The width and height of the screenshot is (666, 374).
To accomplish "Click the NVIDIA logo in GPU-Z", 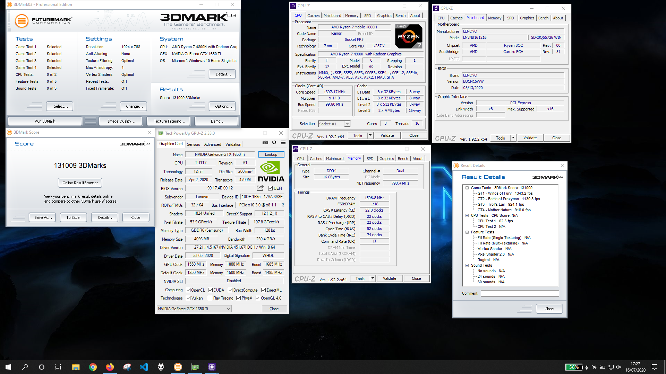I will click(x=271, y=171).
